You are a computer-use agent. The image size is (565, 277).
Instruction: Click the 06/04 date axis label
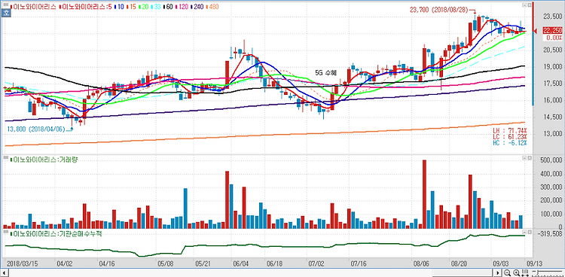tap(241, 263)
